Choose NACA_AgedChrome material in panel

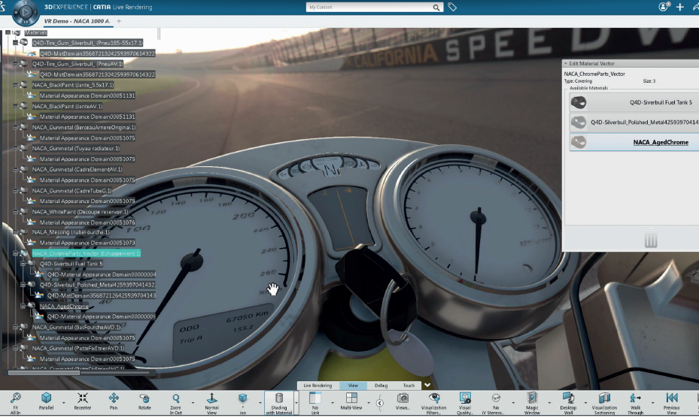(x=634, y=142)
